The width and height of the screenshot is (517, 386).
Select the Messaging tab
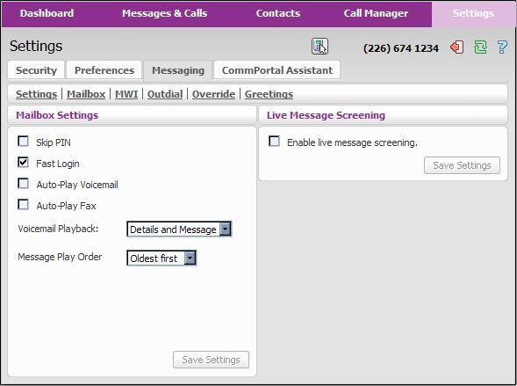point(178,70)
